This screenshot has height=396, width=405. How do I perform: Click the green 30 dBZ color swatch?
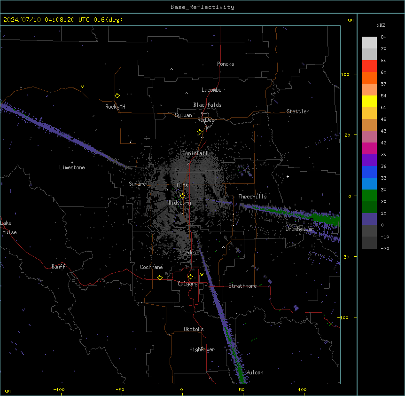coord(369,196)
